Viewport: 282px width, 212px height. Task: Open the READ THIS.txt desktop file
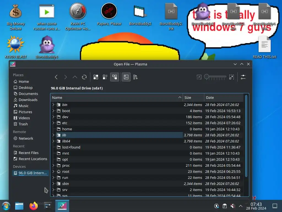[264, 47]
